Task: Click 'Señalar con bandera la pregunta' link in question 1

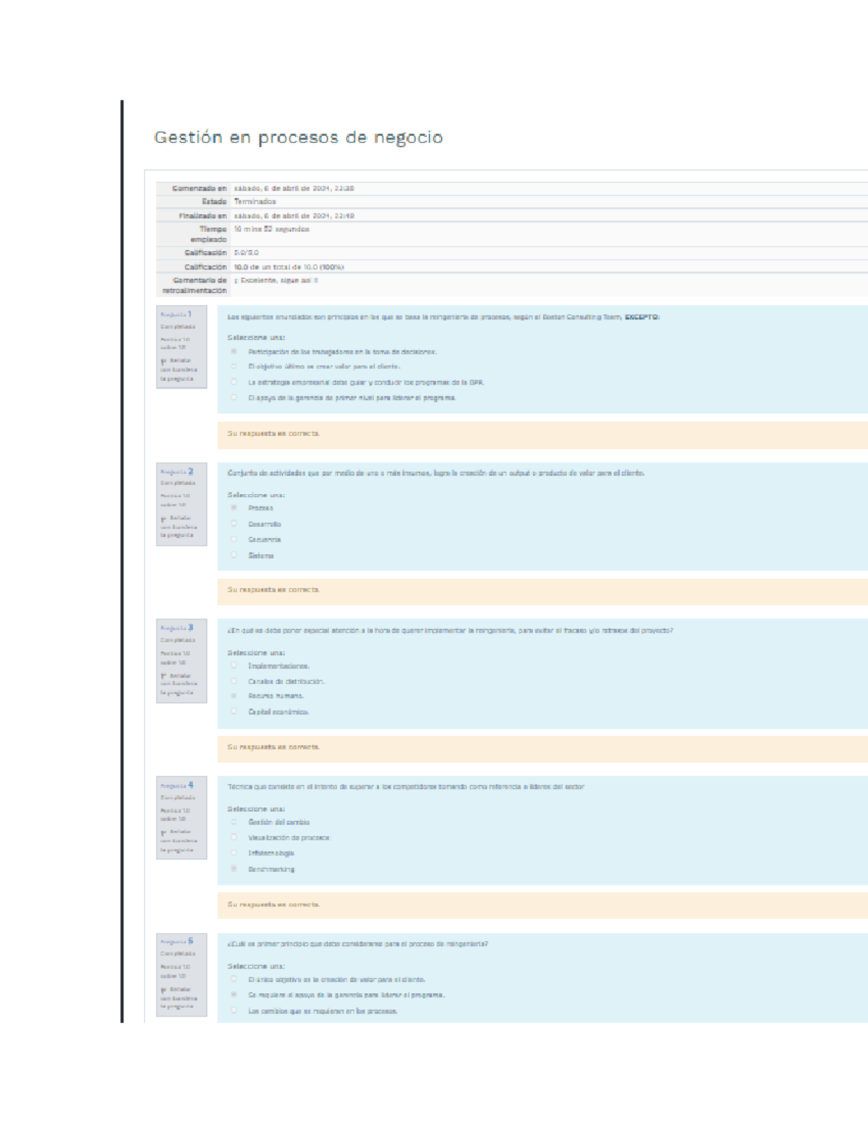Action: click(x=178, y=370)
